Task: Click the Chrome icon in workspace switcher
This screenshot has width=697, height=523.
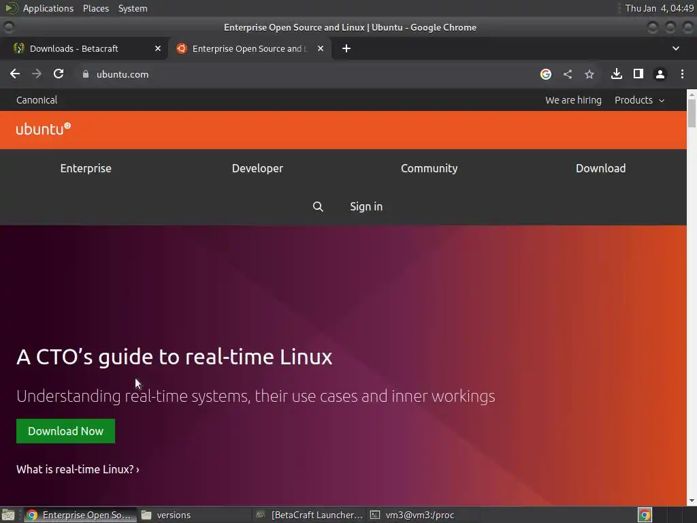Action: click(645, 515)
